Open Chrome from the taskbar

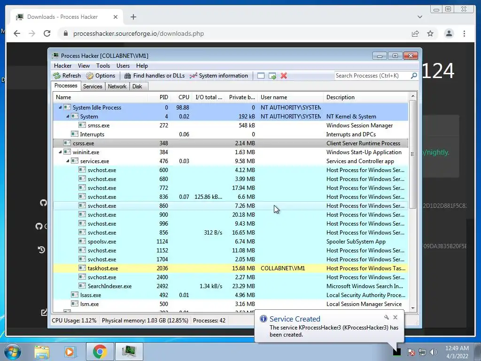(100, 352)
